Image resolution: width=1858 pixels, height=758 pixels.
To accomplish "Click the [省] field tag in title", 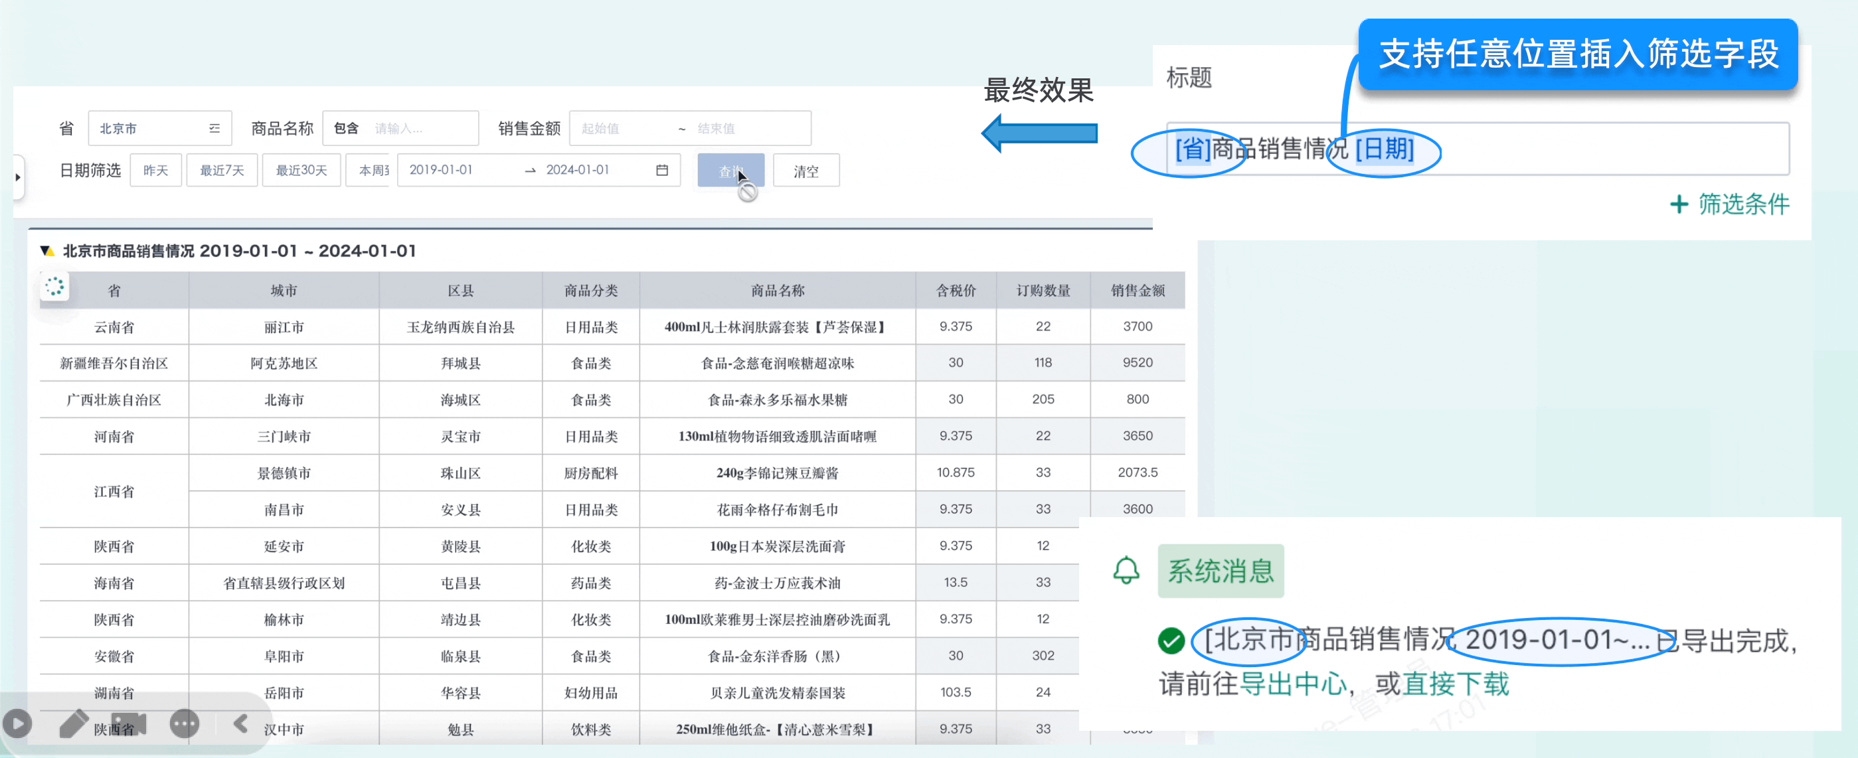I will click(x=1192, y=149).
